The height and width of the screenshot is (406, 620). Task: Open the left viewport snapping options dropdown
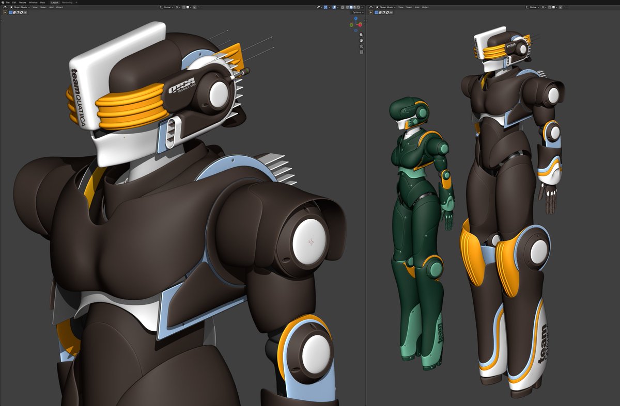189,7
